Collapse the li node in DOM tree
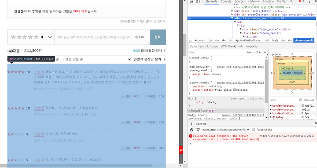Screen dimensions: 317x168 coord(238,26)
